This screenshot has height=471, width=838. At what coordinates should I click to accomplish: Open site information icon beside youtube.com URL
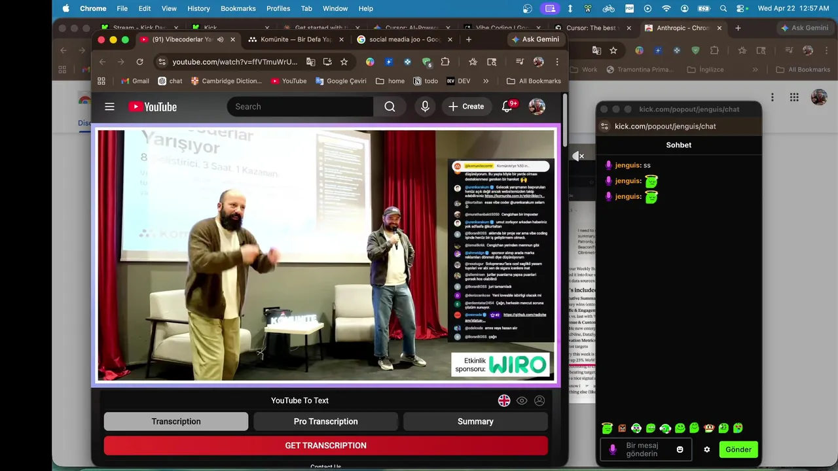tap(162, 61)
